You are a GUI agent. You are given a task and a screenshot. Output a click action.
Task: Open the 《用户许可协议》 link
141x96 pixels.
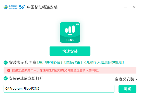pyautogui.click(x=50, y=62)
